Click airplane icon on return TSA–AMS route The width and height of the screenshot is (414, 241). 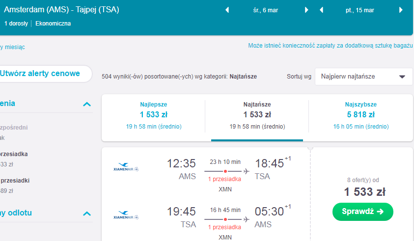pyautogui.click(x=247, y=219)
